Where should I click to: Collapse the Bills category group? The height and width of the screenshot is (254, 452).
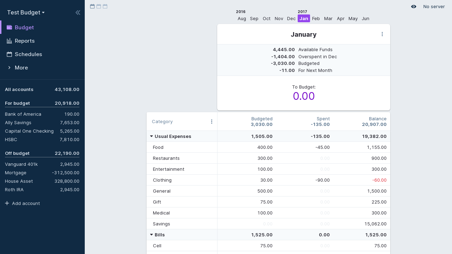[151, 235]
